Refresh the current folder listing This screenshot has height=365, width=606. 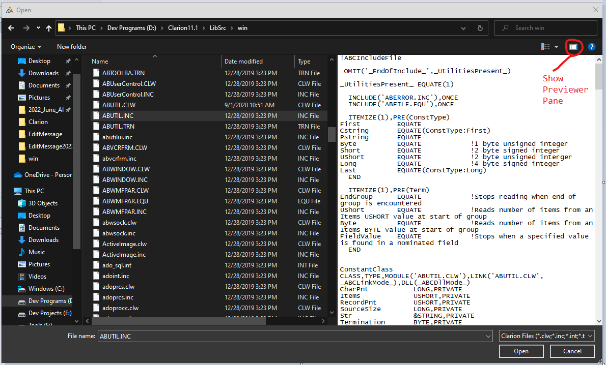click(x=480, y=28)
